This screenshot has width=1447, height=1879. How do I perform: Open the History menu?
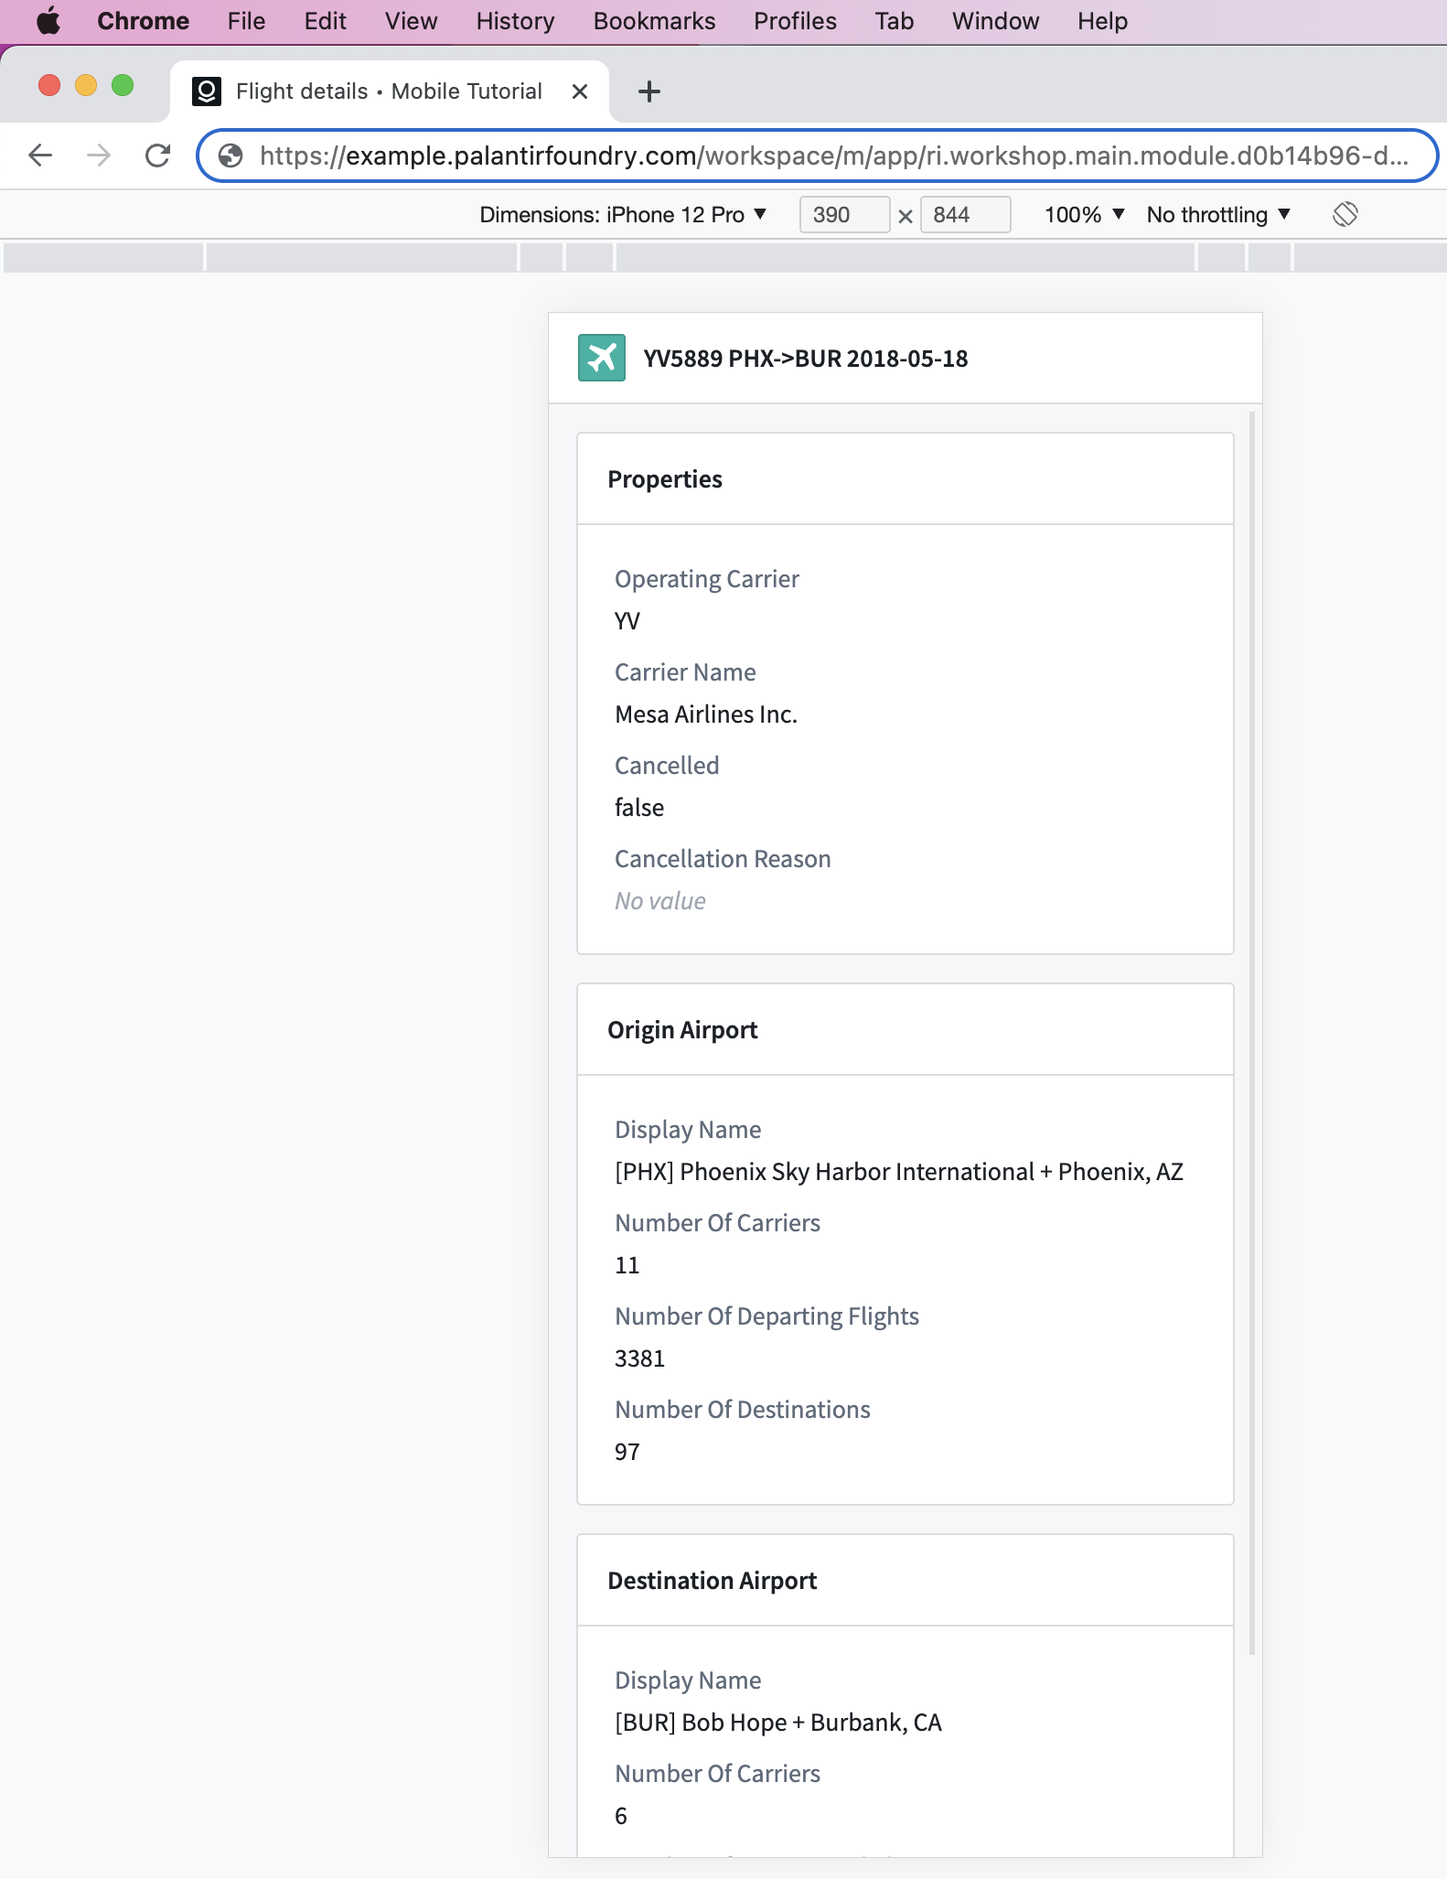pos(515,21)
